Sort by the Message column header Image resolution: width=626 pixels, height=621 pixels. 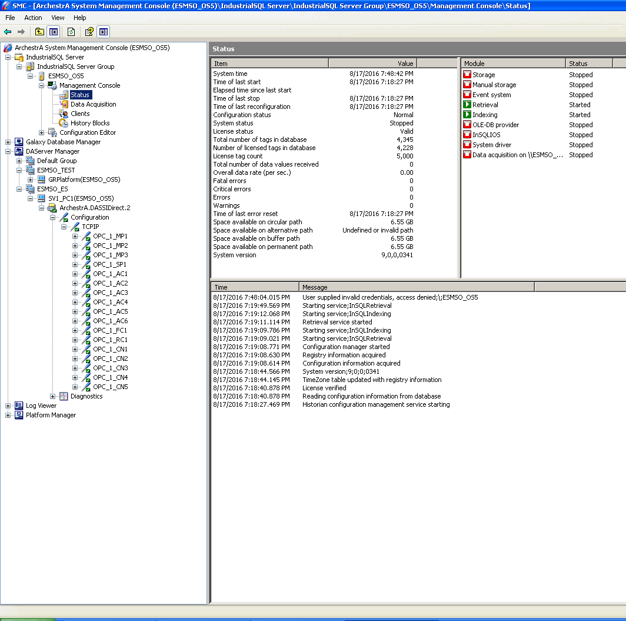click(x=417, y=287)
